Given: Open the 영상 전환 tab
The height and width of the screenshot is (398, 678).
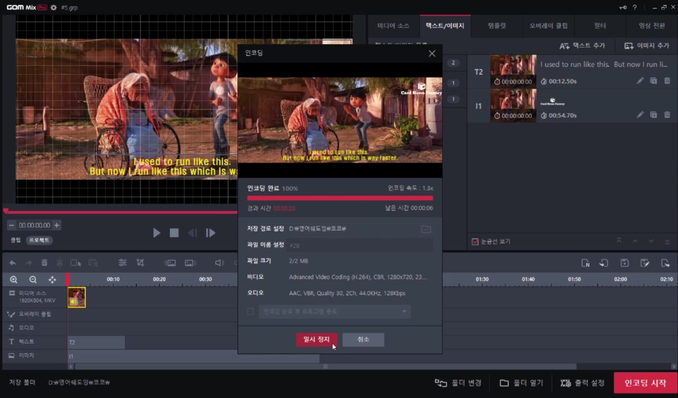Looking at the screenshot, I should pos(652,25).
